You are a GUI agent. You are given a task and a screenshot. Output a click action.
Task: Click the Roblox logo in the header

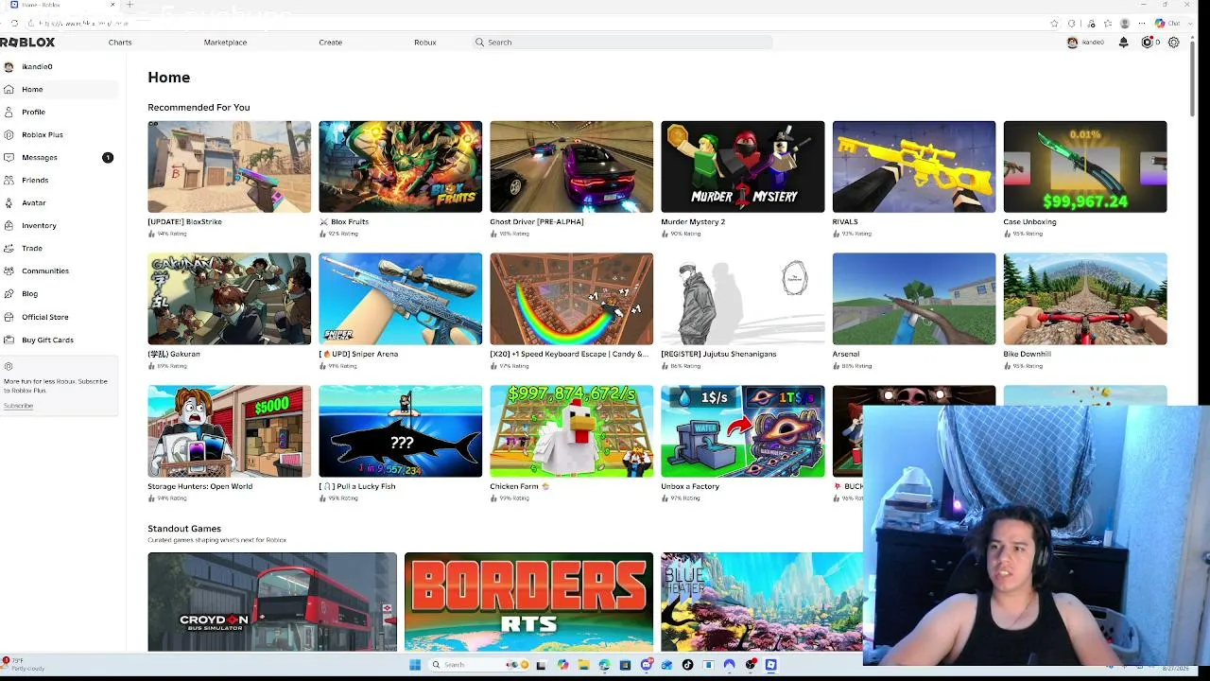point(27,42)
